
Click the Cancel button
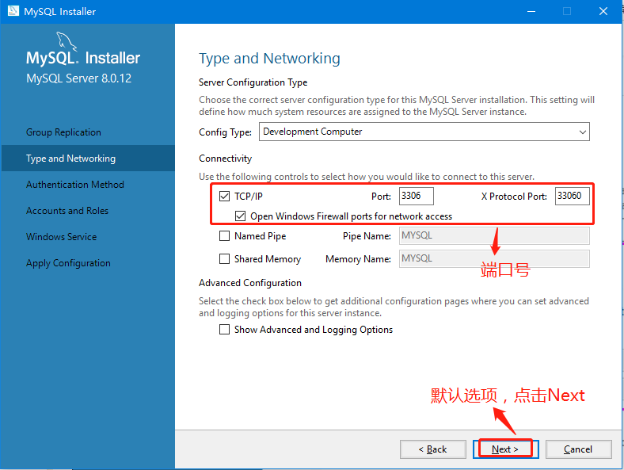pos(578,449)
